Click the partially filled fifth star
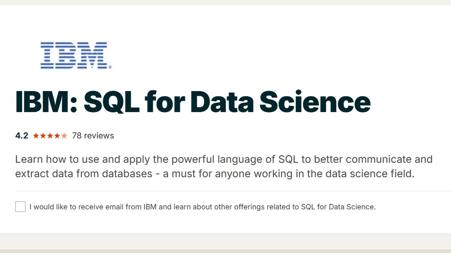451x253 pixels. (64, 136)
